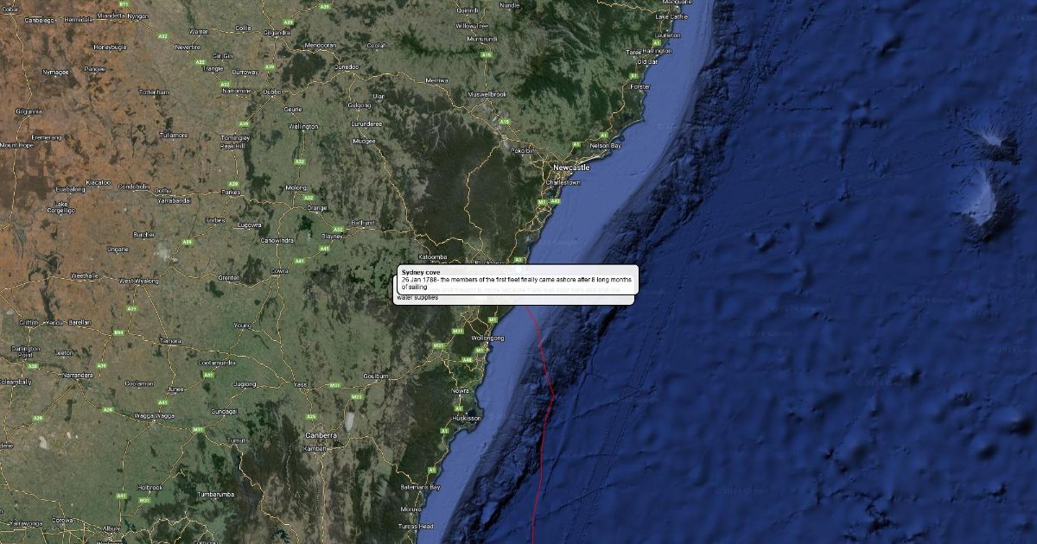Click the Dubbo town label
Image resolution: width=1037 pixels, height=544 pixels.
(x=272, y=91)
